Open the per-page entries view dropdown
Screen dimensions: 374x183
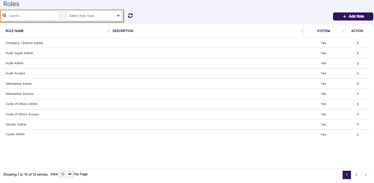[x=66, y=174]
